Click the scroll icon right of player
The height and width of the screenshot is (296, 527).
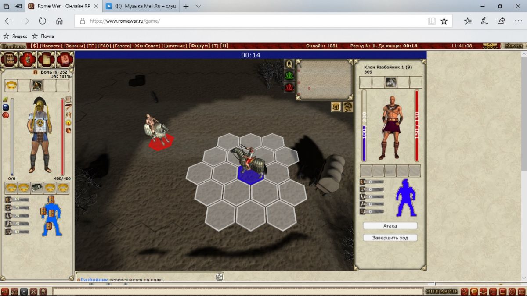[69, 100]
